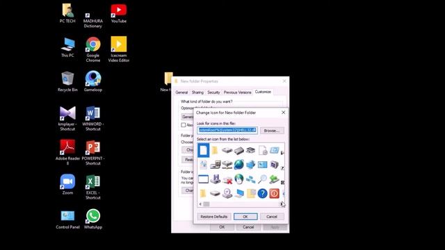Open WhatsApp desktop shortcut
The height and width of the screenshot is (250, 445).
[x=93, y=219]
